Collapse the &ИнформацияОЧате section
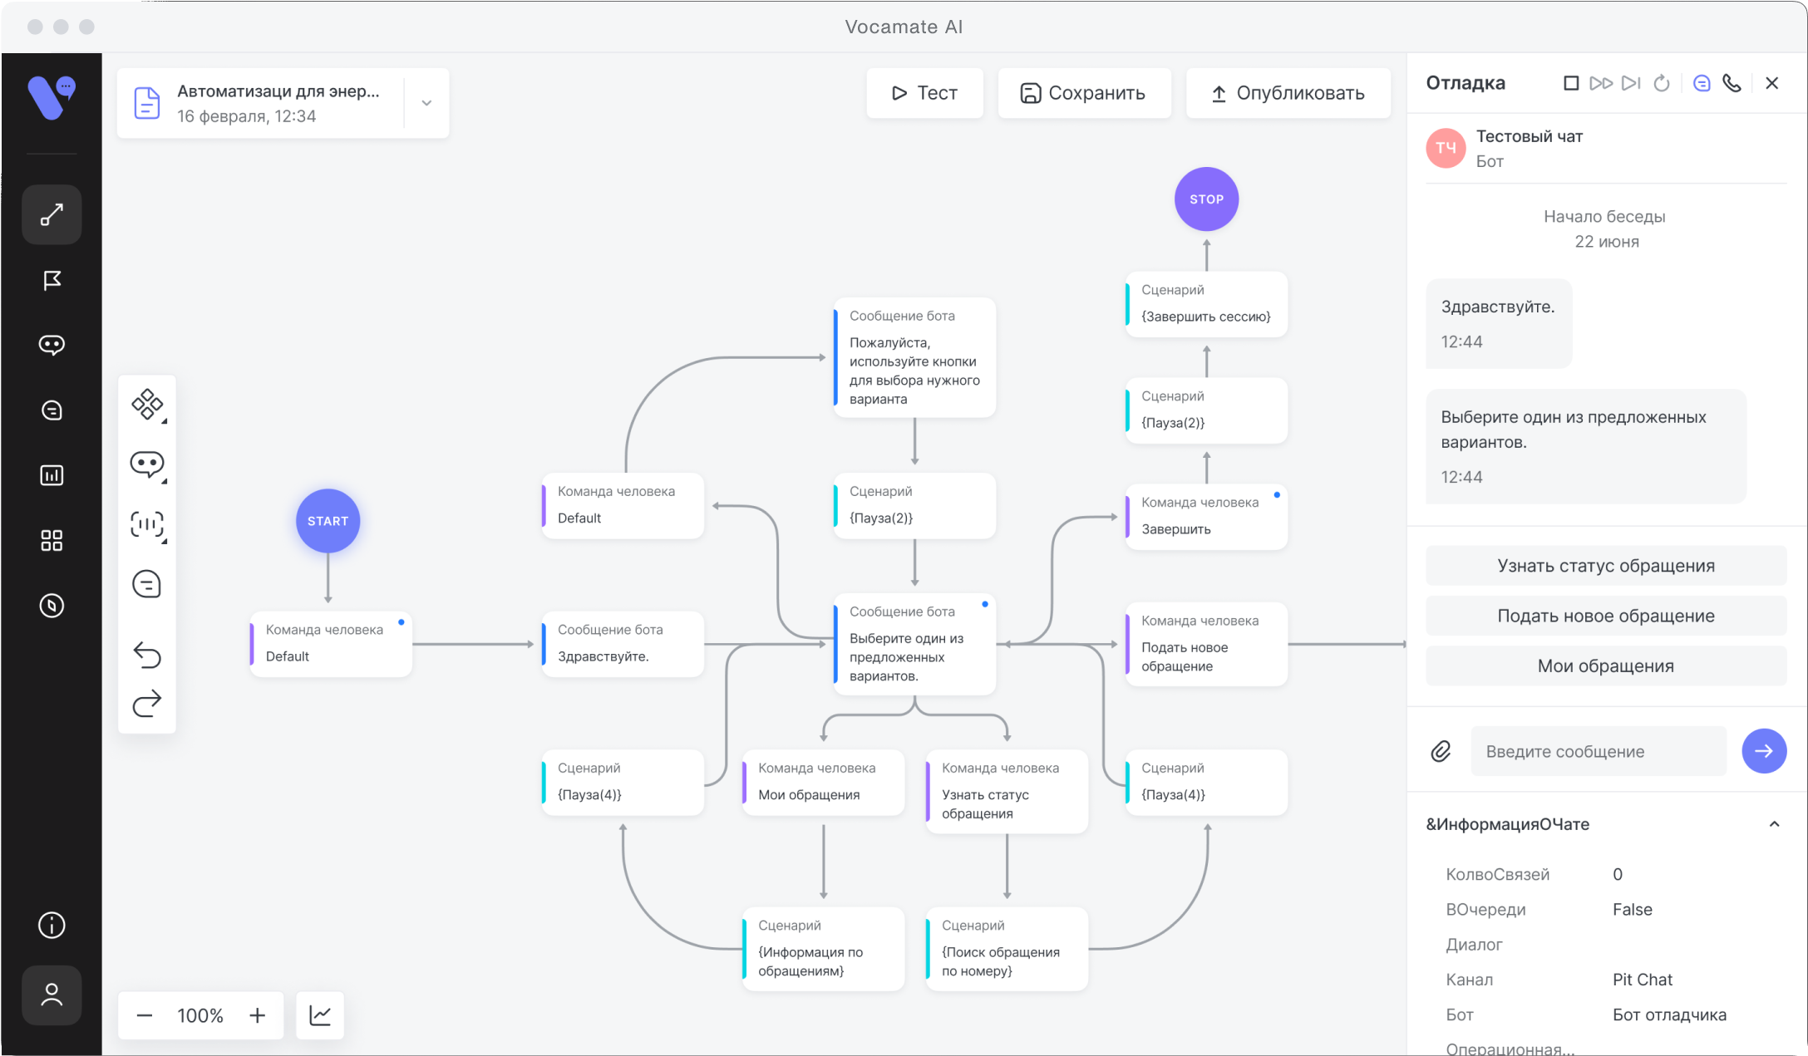Viewport: 1808px width, 1056px height. pos(1774,824)
